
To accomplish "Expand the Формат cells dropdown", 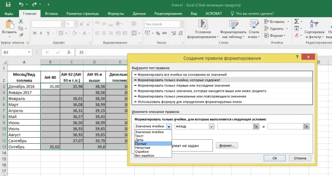I will 284,35.
